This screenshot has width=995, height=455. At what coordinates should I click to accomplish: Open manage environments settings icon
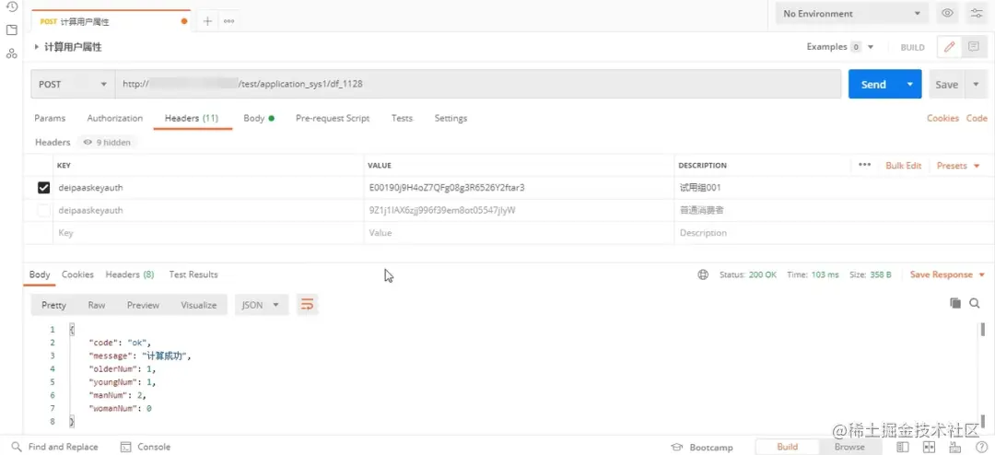pos(977,13)
